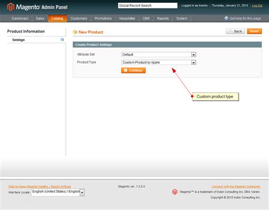Viewport: 269px width, 210px height.
Task: Open the Attribute Set dropdown
Action: [158, 55]
